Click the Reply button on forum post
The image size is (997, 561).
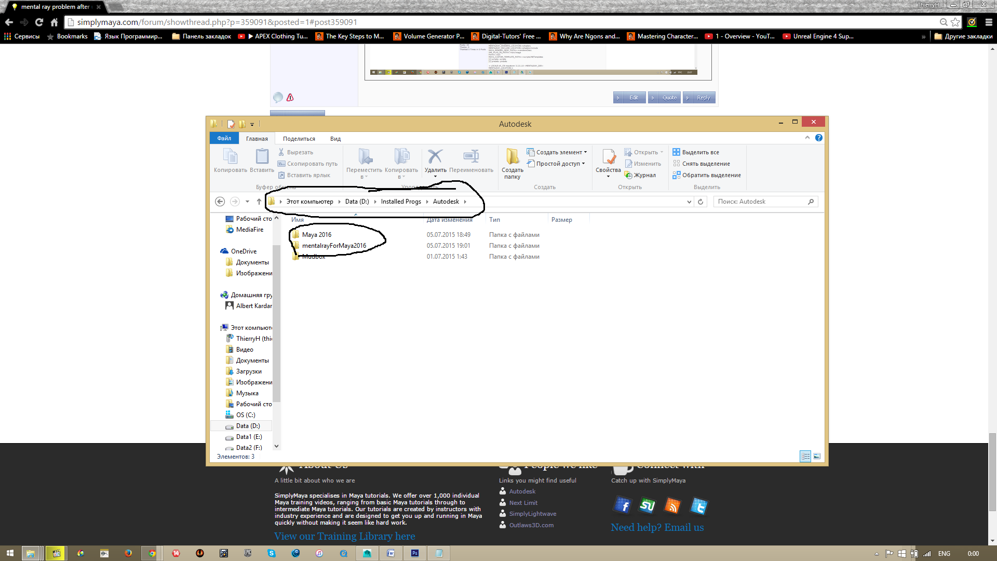click(699, 98)
